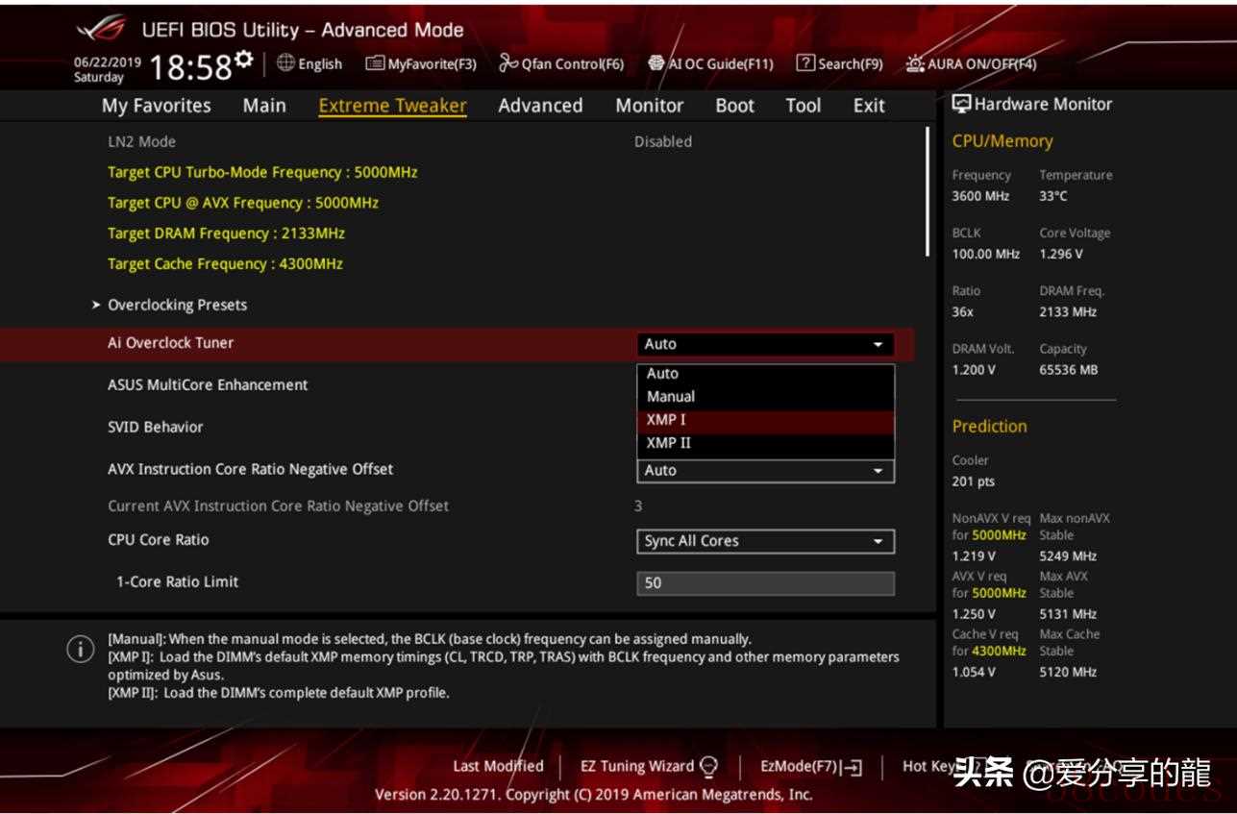
Task: Open Ai Overclock Tuner dropdown
Action: pos(765,344)
